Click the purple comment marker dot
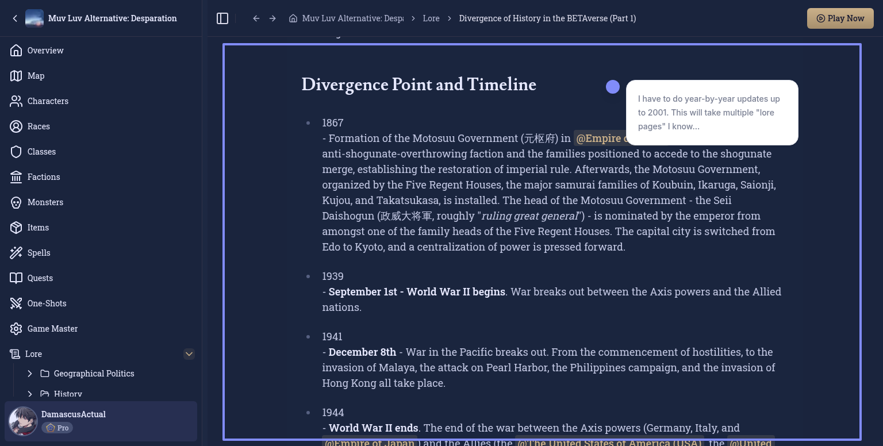This screenshot has width=883, height=446. pos(613,87)
